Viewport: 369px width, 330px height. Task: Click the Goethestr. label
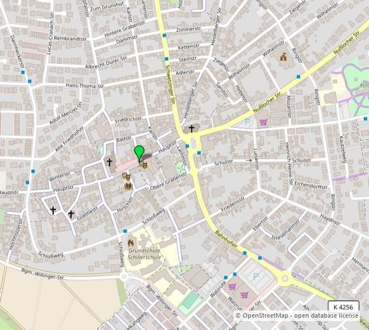click(x=87, y=213)
